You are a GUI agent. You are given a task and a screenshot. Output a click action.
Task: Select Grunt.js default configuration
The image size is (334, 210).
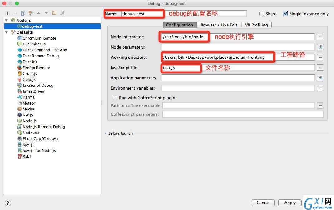[30, 73]
